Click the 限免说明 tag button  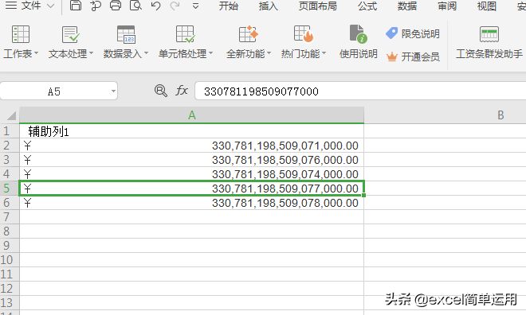[413, 33]
